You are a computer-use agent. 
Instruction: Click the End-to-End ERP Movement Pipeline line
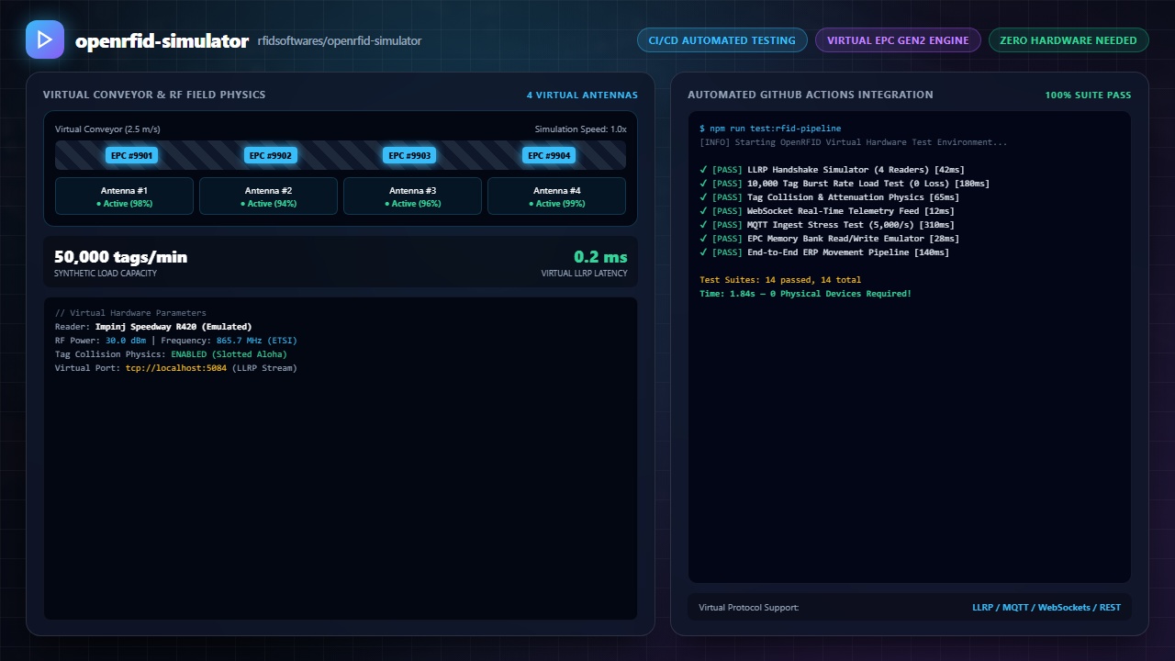[824, 252]
